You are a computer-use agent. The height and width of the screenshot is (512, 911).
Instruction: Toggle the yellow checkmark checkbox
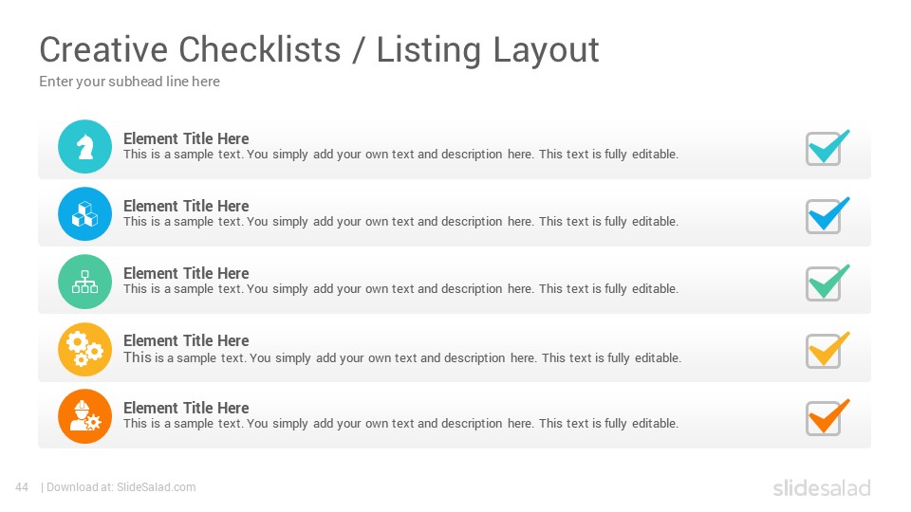(x=827, y=350)
